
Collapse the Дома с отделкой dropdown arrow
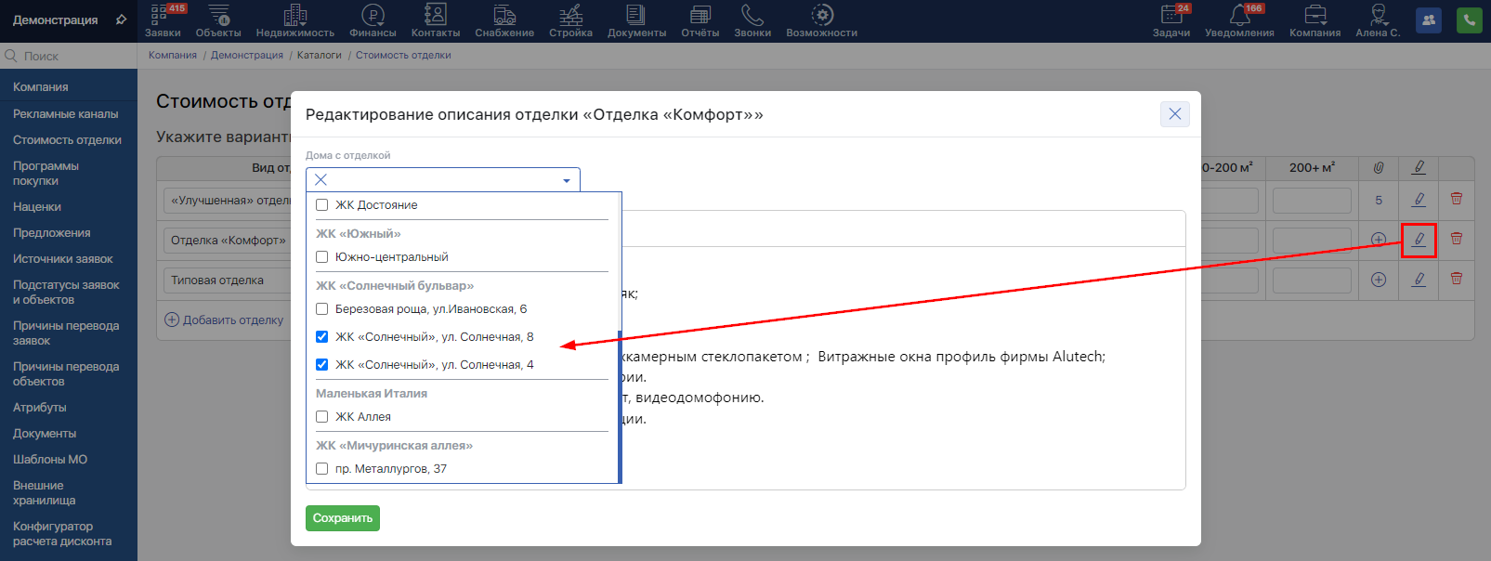point(567,180)
